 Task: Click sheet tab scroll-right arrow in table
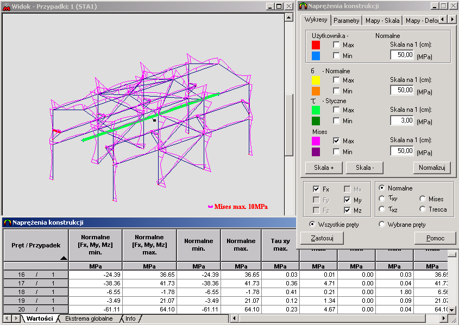(16, 318)
